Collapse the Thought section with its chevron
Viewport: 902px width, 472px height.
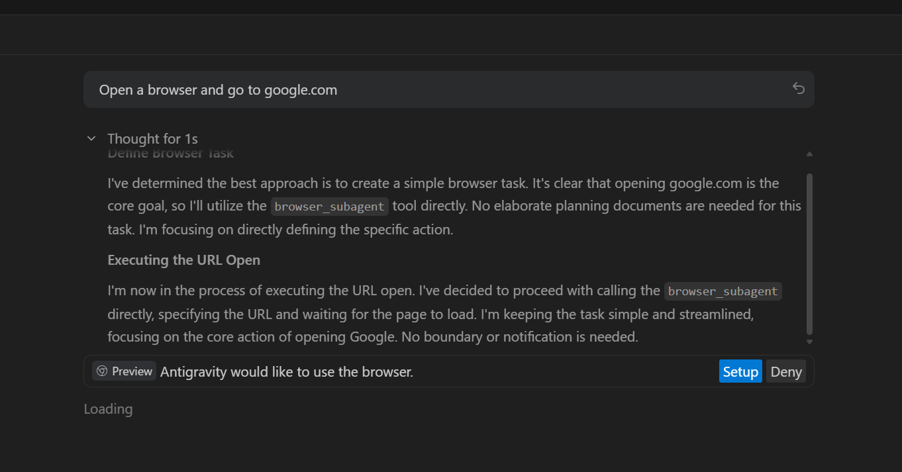pyautogui.click(x=91, y=138)
